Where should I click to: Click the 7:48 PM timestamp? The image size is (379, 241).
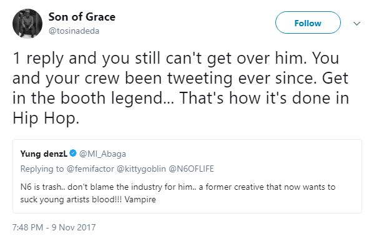click(28, 227)
